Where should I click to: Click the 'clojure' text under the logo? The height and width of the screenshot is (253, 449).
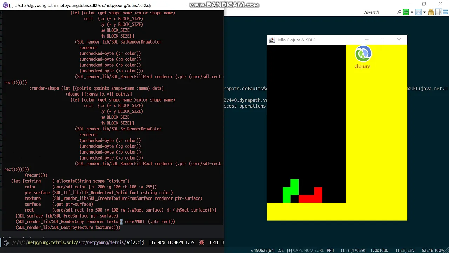[362, 66]
